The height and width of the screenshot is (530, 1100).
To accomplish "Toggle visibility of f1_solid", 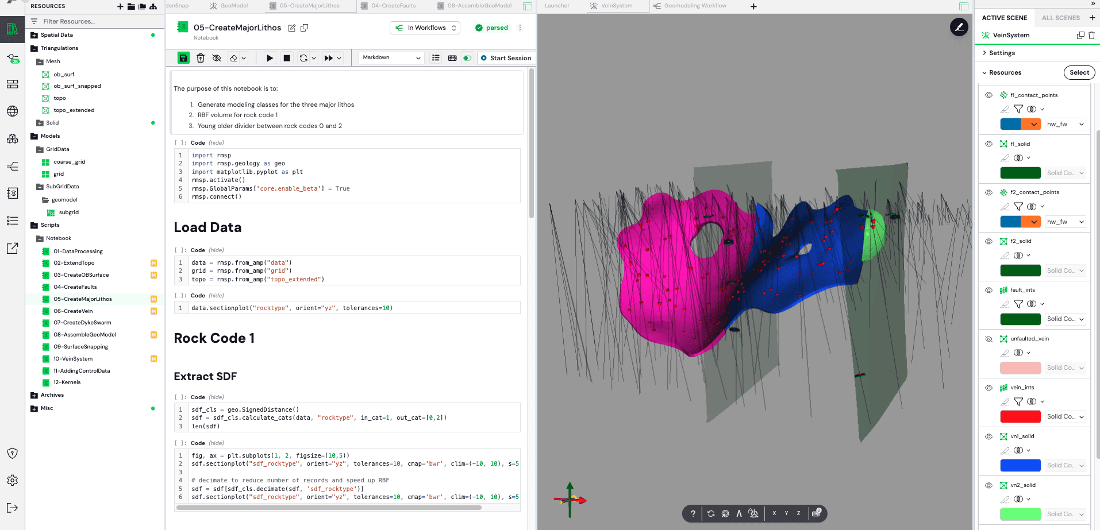I will pos(989,144).
